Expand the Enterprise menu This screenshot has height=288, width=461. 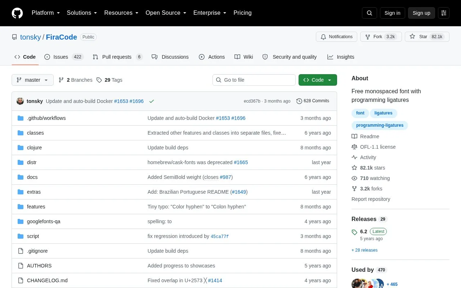[x=210, y=13]
